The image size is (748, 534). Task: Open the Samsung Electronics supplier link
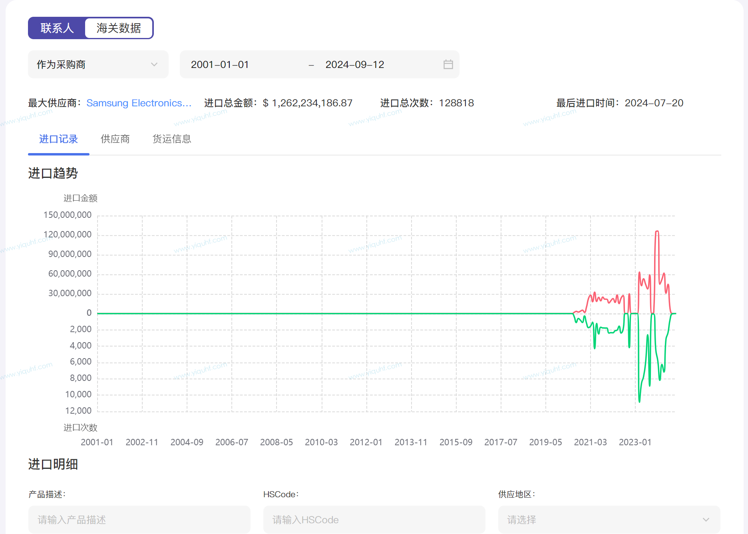(139, 103)
